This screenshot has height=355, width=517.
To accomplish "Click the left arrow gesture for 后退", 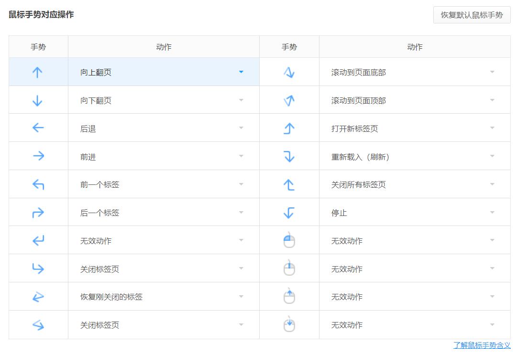I will tap(38, 128).
